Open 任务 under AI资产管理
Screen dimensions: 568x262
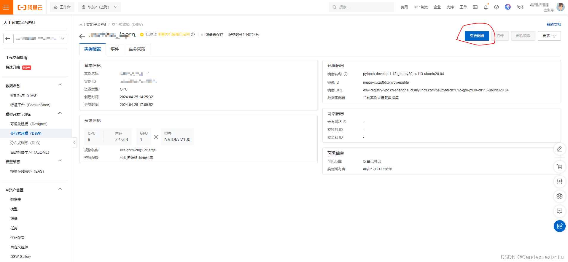click(x=14, y=228)
